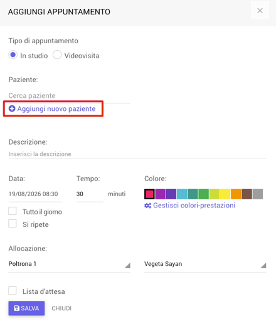276x324 pixels.
Task: Select the orange color swatch
Action: pyautogui.click(x=236, y=194)
